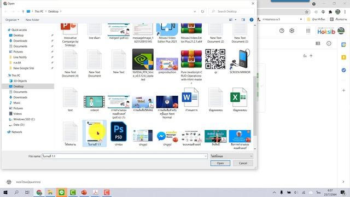Open 3D Objects under This PC

[x=20, y=81]
